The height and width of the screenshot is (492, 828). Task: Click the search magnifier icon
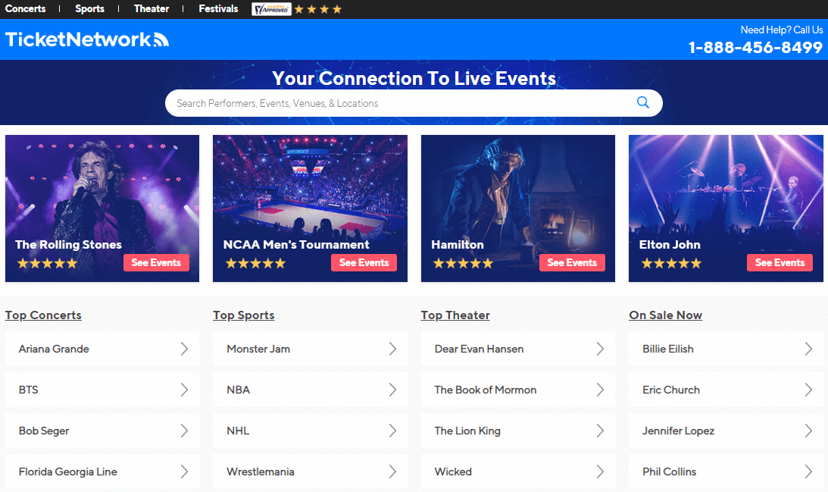click(642, 102)
